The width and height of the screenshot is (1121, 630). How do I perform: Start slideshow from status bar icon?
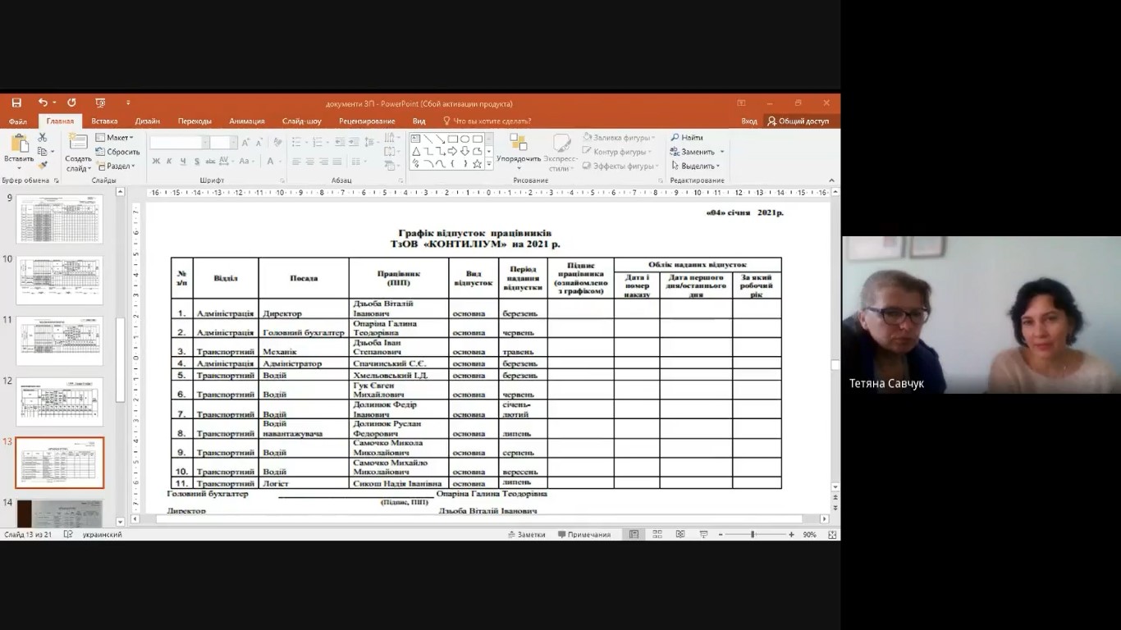[x=703, y=535]
